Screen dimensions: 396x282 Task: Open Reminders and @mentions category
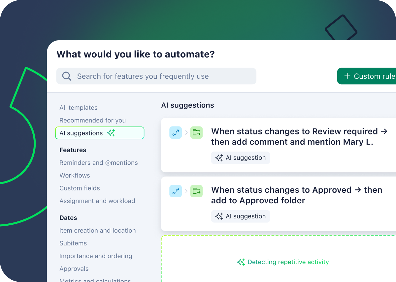(x=98, y=162)
